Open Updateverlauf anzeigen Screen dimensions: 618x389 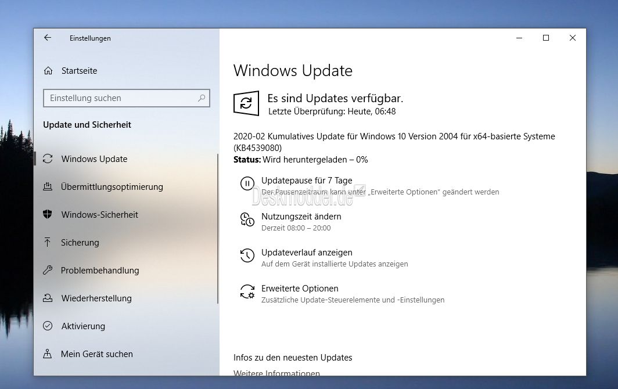[x=307, y=252]
